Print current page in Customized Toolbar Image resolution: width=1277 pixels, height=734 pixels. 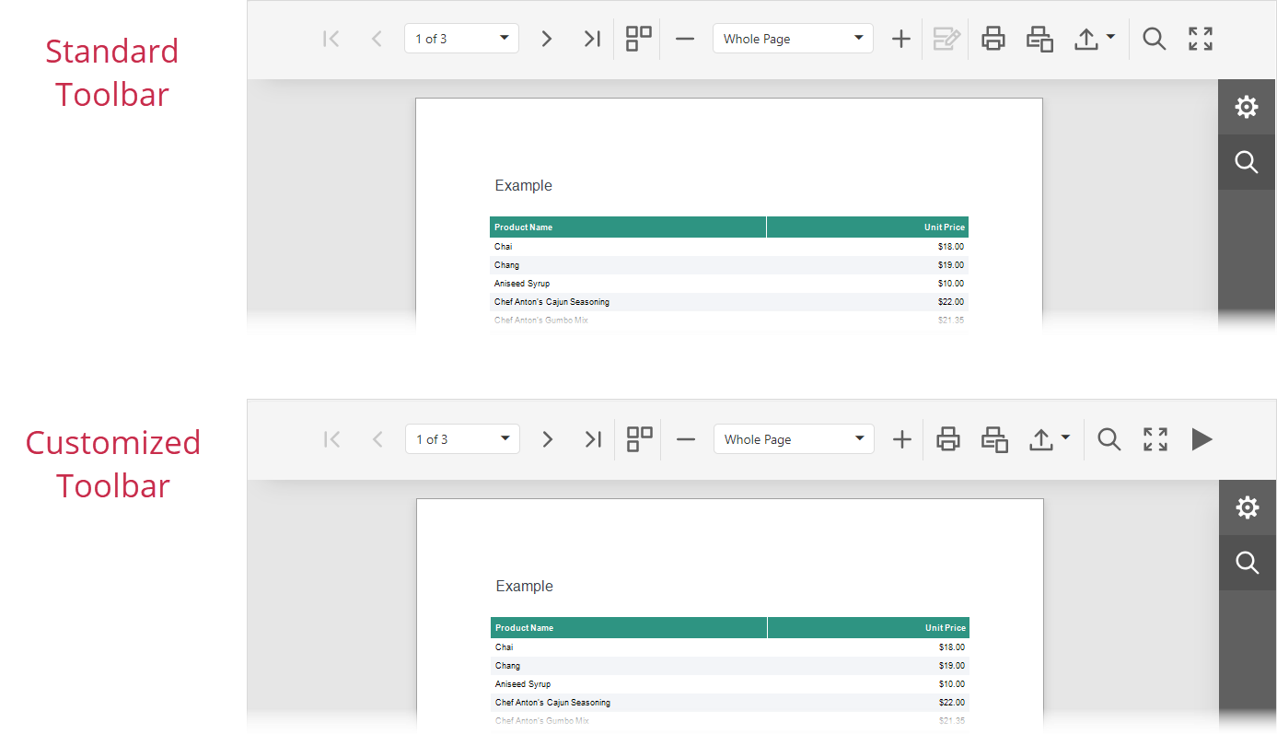[994, 439]
